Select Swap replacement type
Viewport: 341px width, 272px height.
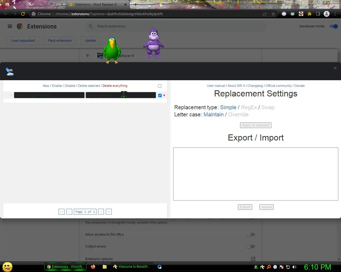pyautogui.click(x=268, y=107)
